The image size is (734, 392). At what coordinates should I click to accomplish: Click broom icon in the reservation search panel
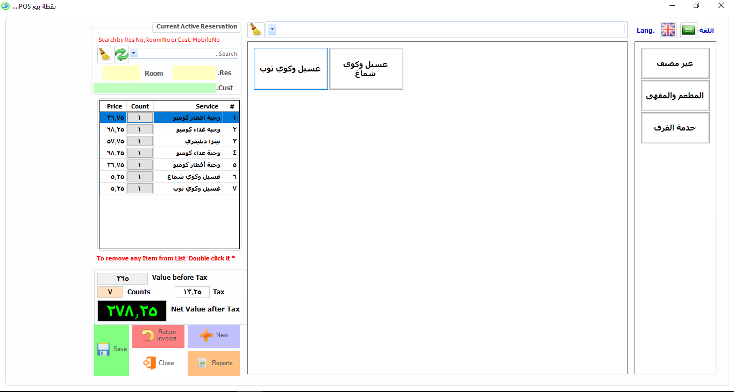coord(104,54)
